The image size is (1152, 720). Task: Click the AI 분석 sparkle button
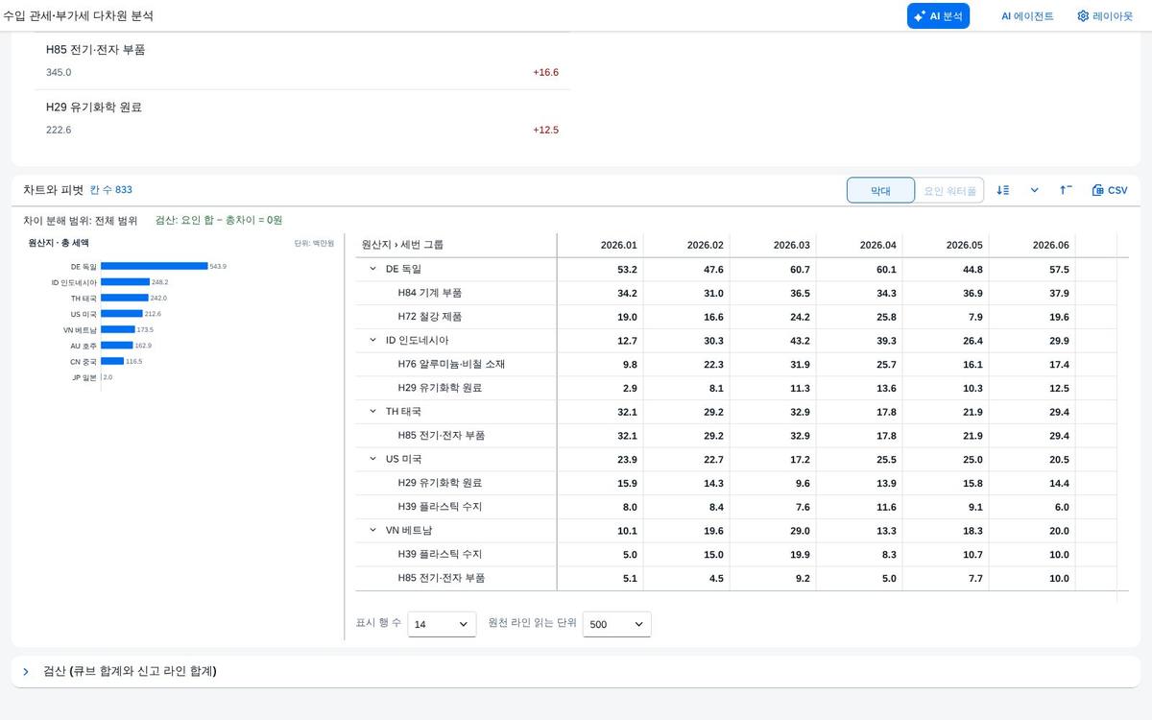click(x=938, y=15)
